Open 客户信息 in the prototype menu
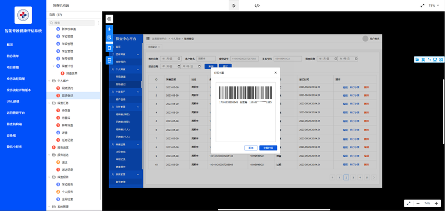This screenshot has width=445, height=211. click(121, 99)
